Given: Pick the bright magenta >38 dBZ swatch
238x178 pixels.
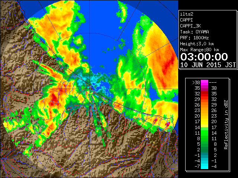Looking at the screenshot, I should [205, 83].
